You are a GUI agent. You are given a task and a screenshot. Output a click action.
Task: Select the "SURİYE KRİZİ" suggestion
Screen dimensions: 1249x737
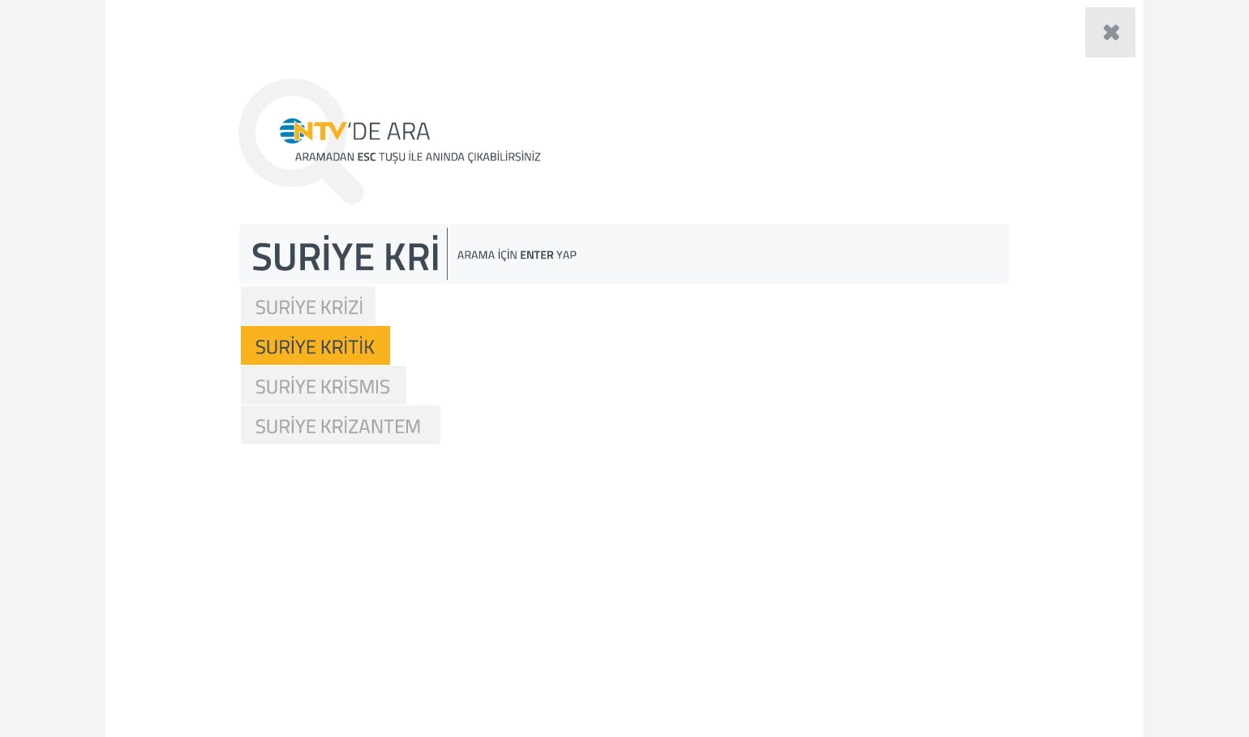308,306
